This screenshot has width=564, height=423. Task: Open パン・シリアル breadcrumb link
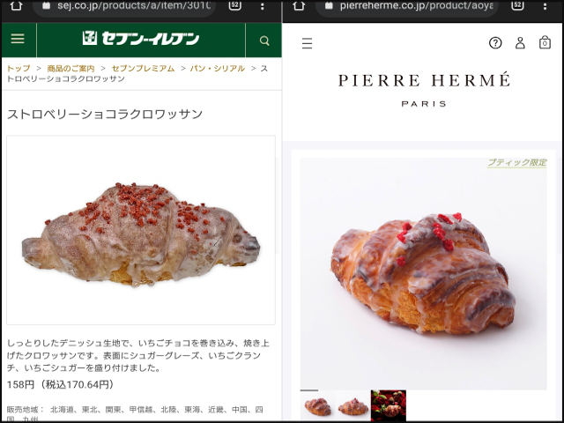pos(218,69)
